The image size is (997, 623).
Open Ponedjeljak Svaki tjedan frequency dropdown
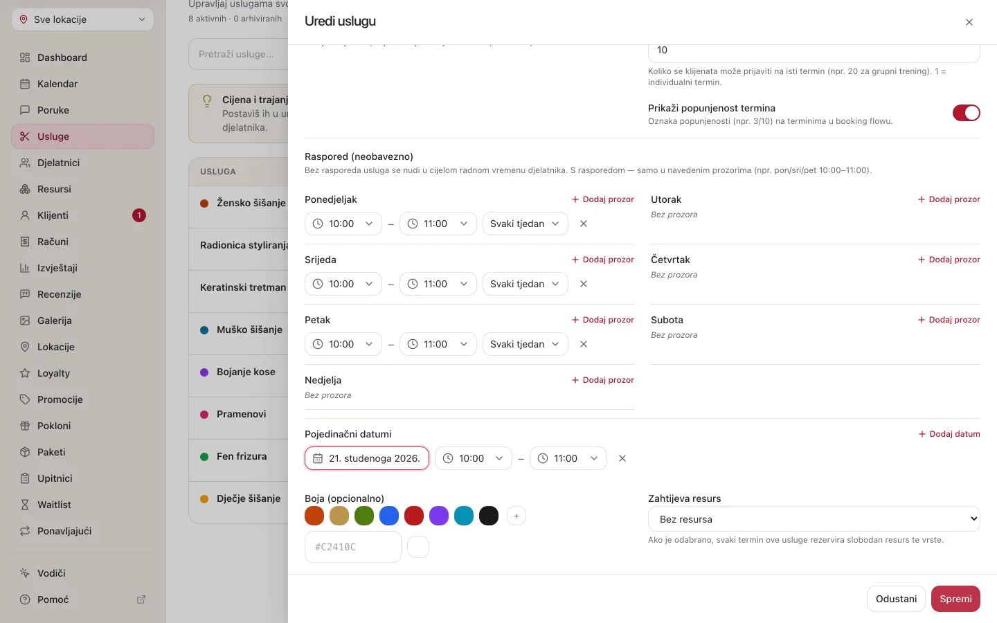(526, 224)
